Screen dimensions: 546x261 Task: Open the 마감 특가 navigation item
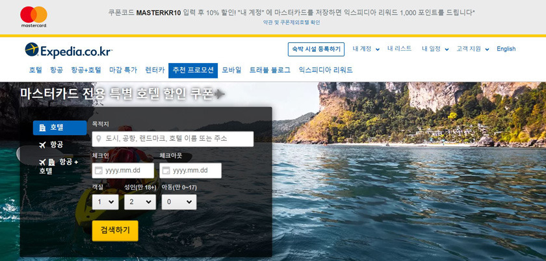123,70
